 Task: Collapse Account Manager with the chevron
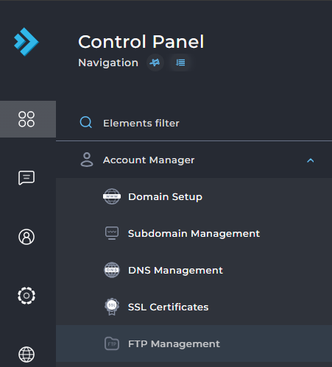pos(311,160)
